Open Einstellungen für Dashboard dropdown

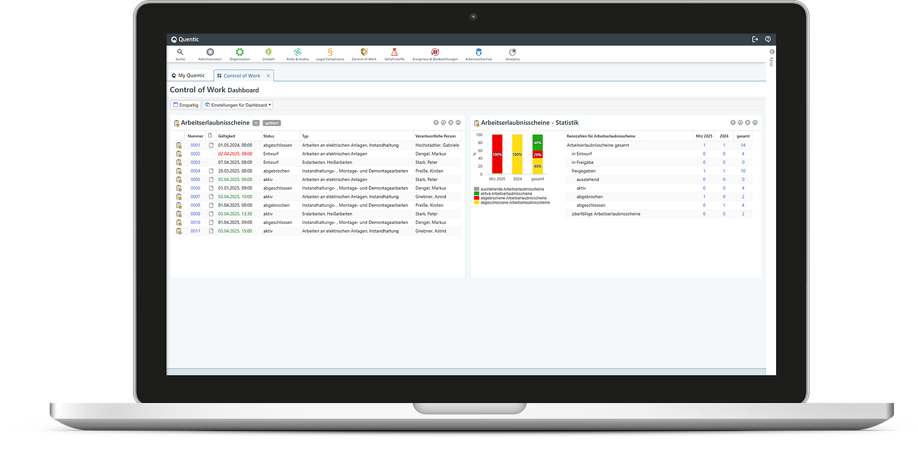238,105
